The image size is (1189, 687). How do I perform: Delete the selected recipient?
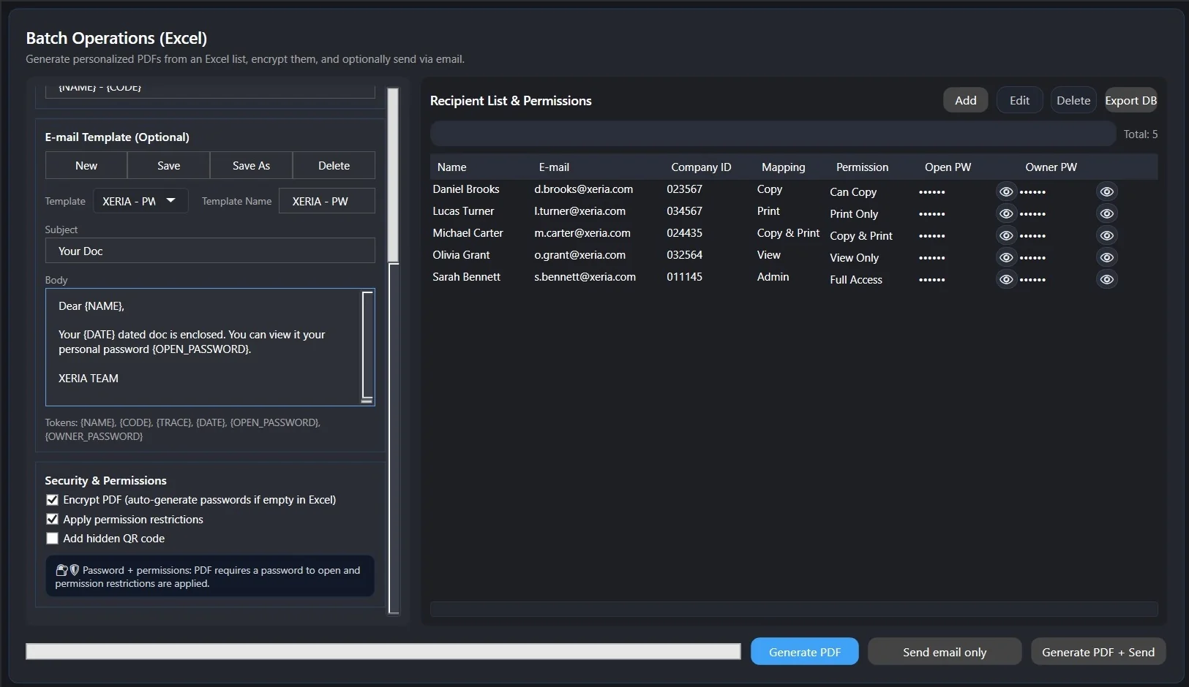1073,99
